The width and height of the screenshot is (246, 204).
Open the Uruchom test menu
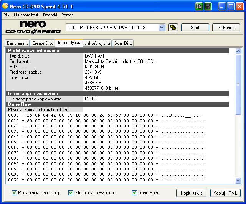tap(26, 15)
